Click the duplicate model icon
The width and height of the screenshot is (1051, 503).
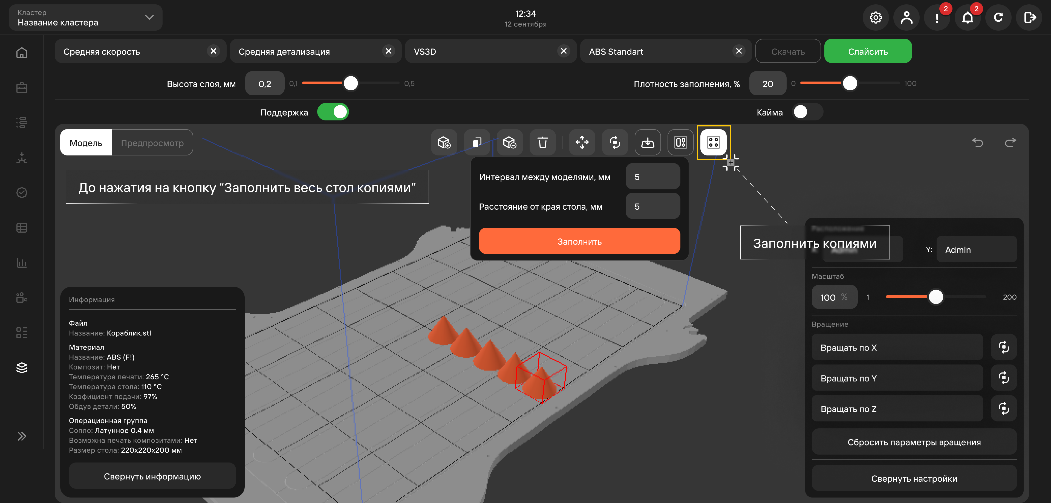pos(477,142)
